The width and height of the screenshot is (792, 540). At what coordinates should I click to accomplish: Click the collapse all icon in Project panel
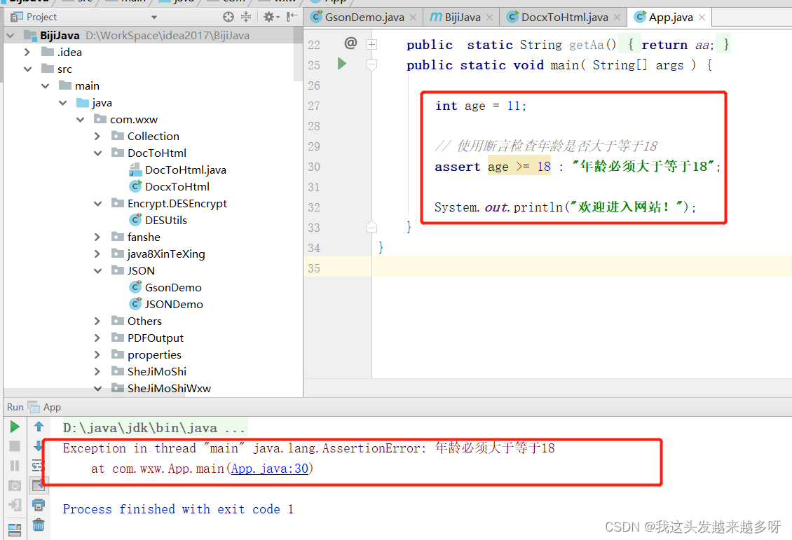tap(246, 17)
